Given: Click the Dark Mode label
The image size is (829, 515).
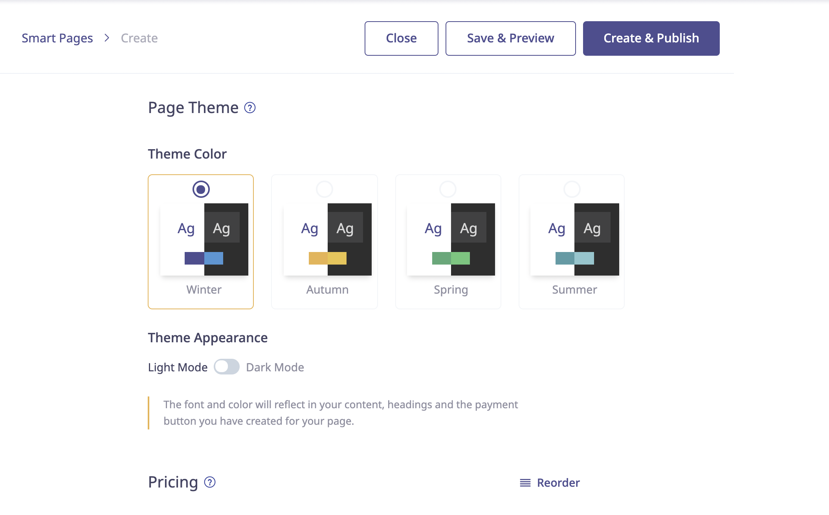Looking at the screenshot, I should [275, 367].
